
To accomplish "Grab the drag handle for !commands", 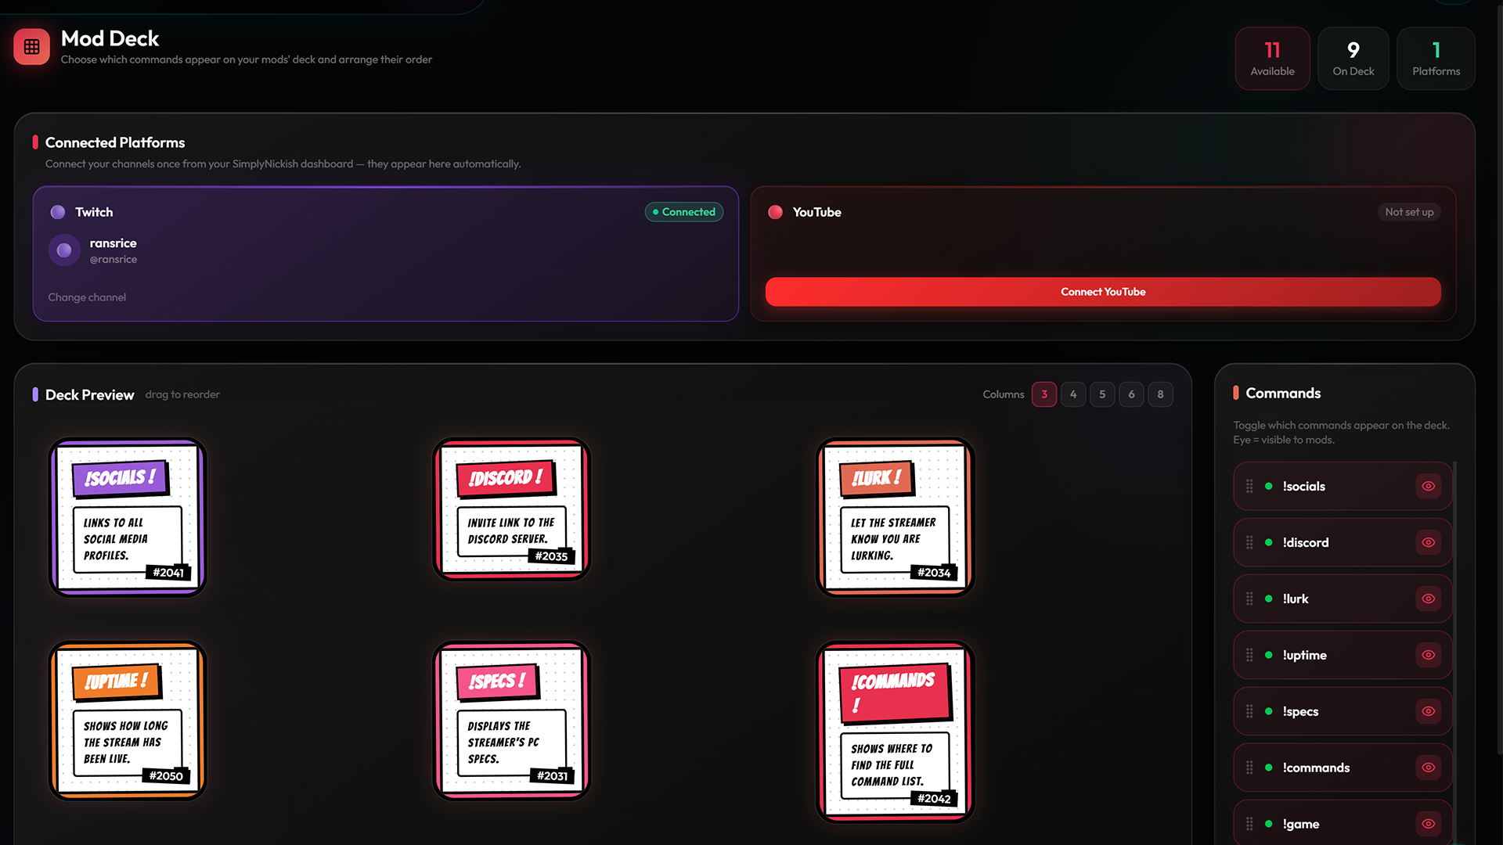I will click(1249, 768).
